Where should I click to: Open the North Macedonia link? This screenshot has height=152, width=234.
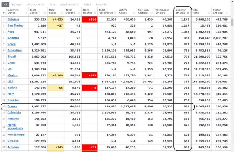point(15,127)
